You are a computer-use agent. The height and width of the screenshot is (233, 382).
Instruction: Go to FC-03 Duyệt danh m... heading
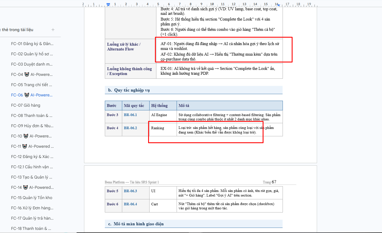[x=32, y=64]
